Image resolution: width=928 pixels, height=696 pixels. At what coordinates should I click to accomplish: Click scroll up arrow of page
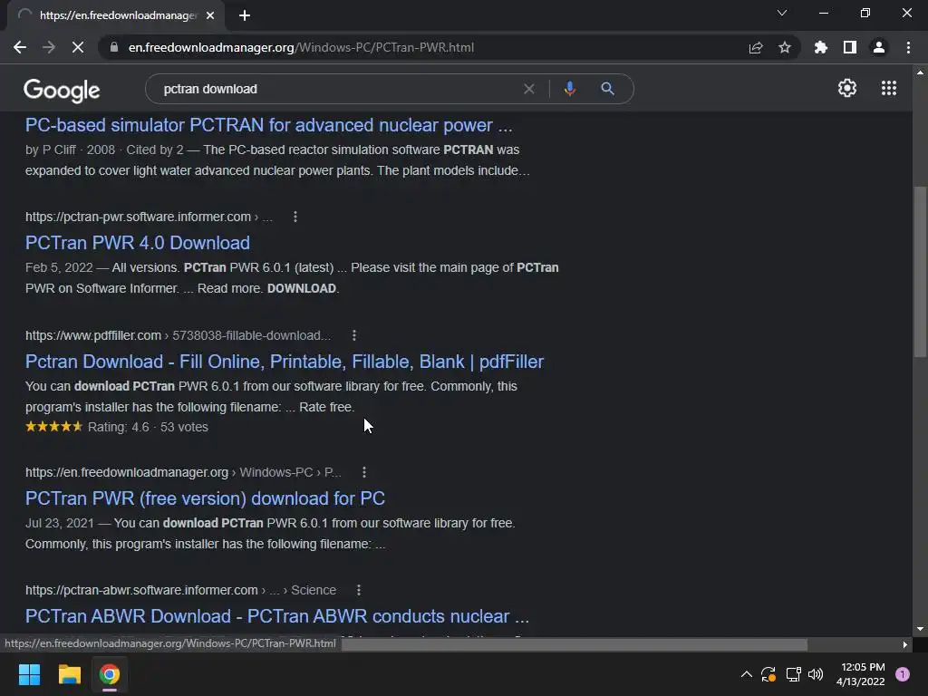coord(920,72)
